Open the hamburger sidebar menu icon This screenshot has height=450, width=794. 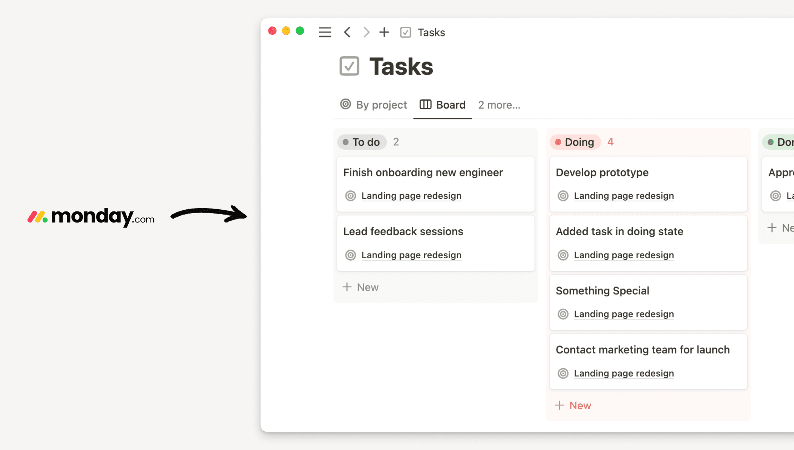(x=325, y=32)
